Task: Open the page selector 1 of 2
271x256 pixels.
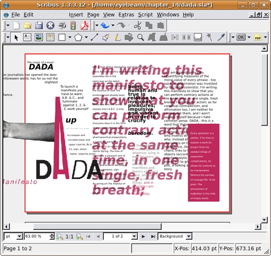Action: (x=121, y=236)
